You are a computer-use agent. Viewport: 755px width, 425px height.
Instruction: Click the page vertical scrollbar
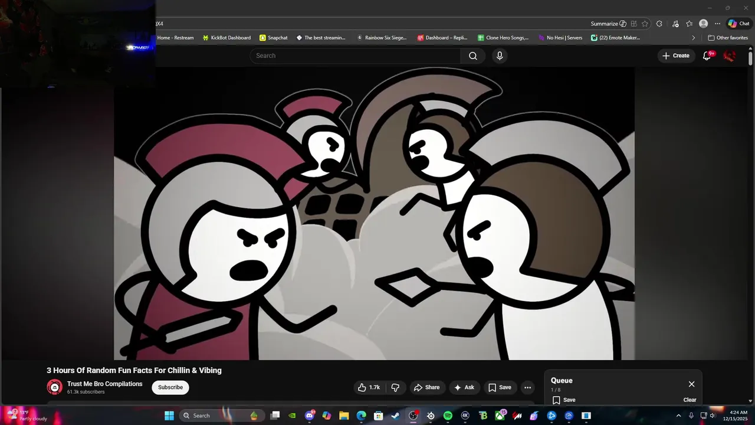pyautogui.click(x=750, y=59)
